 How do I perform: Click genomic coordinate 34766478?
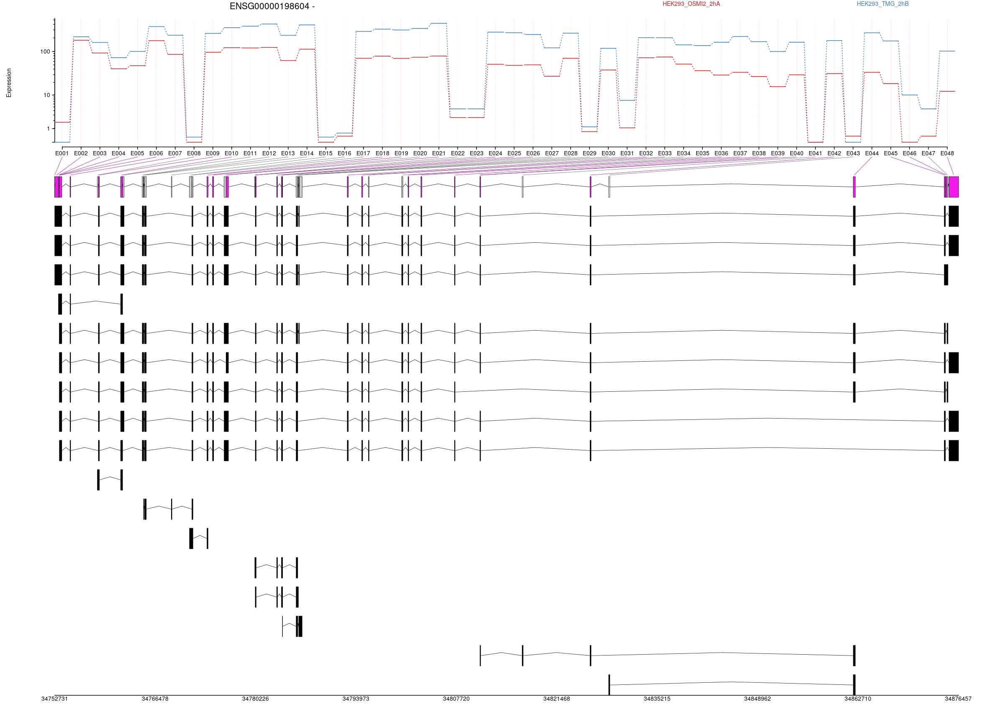[x=155, y=699]
